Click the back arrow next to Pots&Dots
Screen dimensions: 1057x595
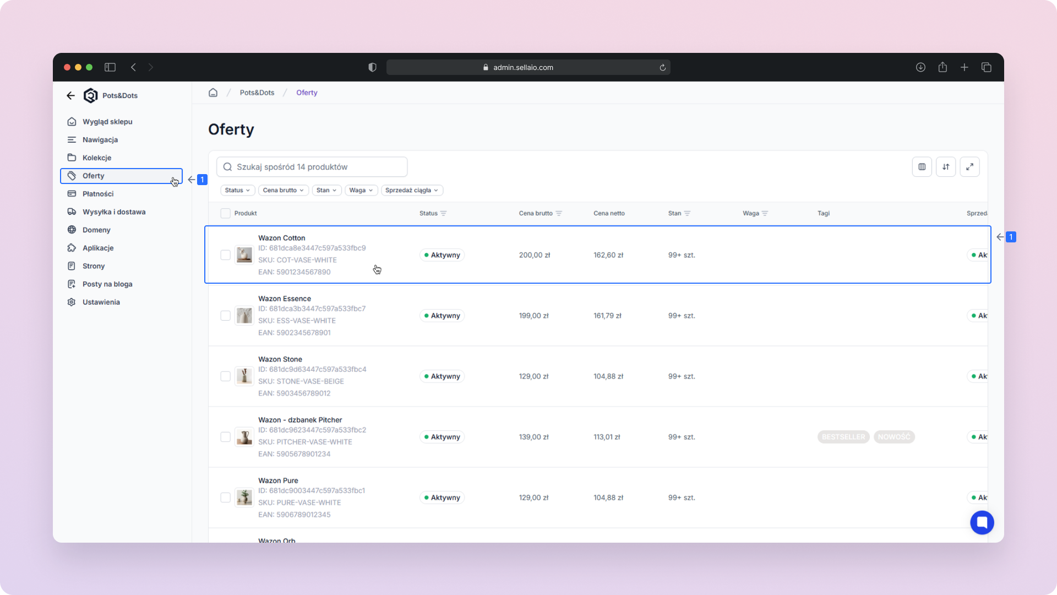(70, 95)
